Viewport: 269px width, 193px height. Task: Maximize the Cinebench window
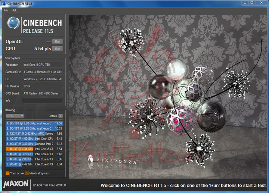252,3
